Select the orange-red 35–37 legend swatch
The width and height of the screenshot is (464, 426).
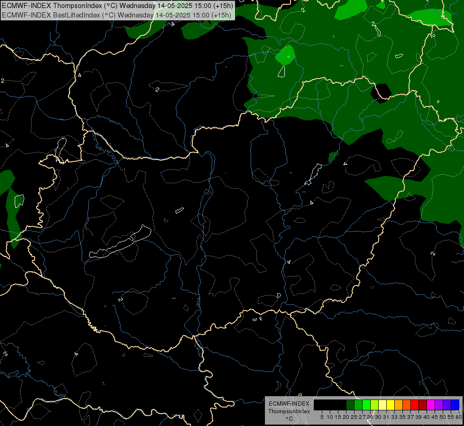point(407,405)
